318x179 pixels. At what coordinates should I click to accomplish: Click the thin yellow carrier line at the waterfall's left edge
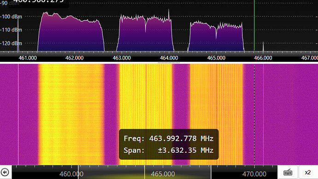click(x=18, y=114)
